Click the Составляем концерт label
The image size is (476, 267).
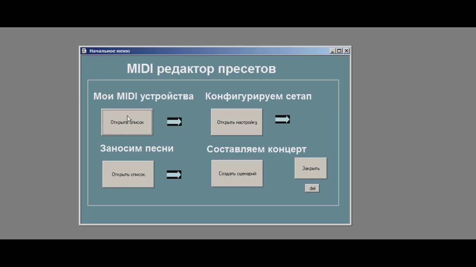257,149
